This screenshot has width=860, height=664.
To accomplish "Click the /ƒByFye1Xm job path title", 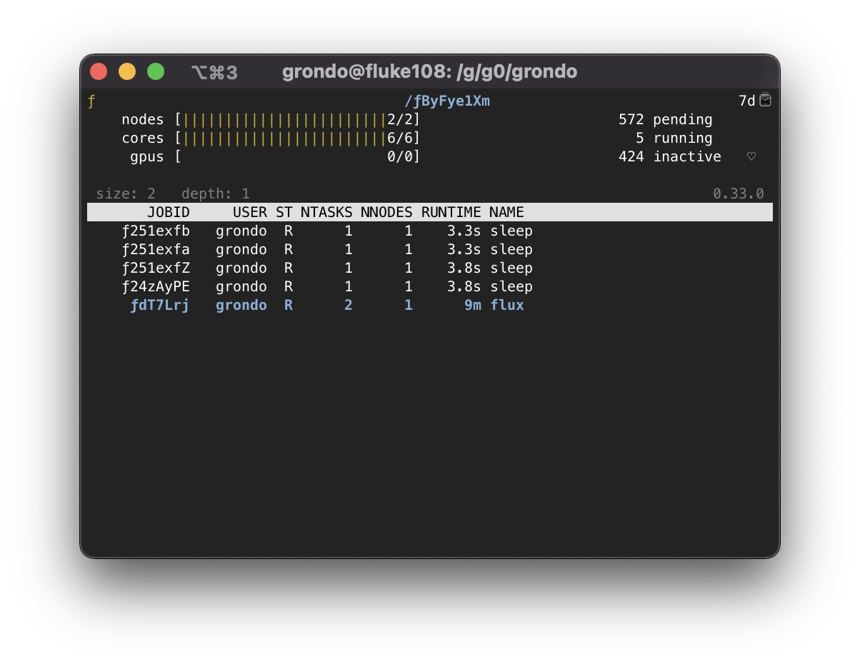I will point(447,101).
